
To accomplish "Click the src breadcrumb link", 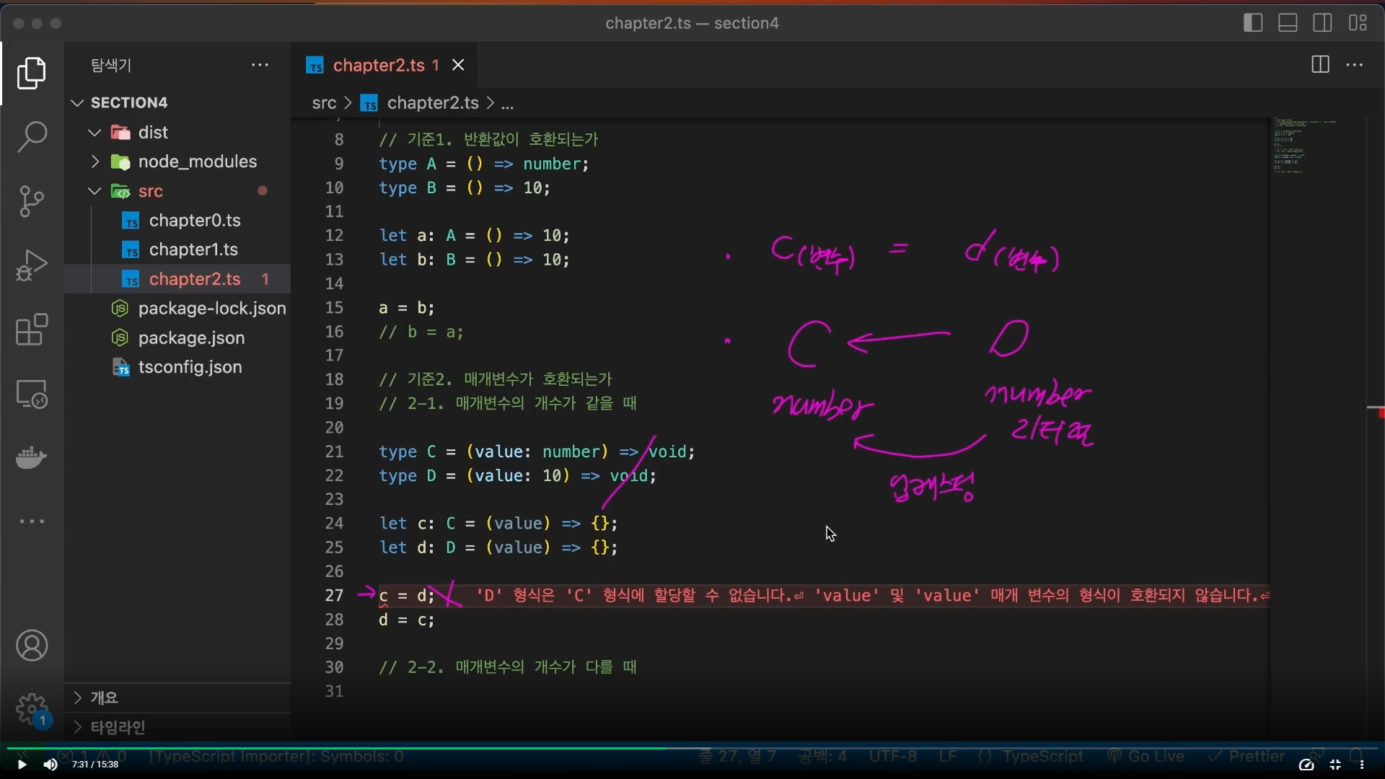I will pos(324,103).
